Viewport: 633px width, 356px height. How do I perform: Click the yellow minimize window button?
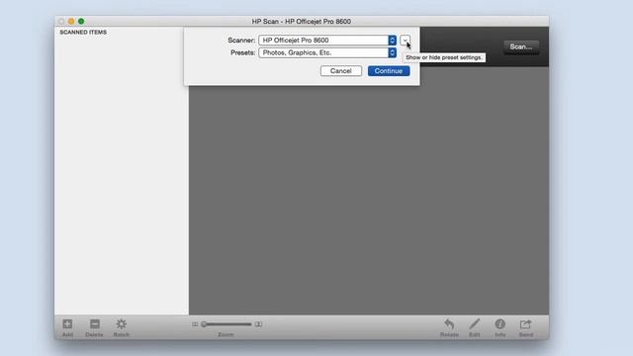[x=71, y=21]
